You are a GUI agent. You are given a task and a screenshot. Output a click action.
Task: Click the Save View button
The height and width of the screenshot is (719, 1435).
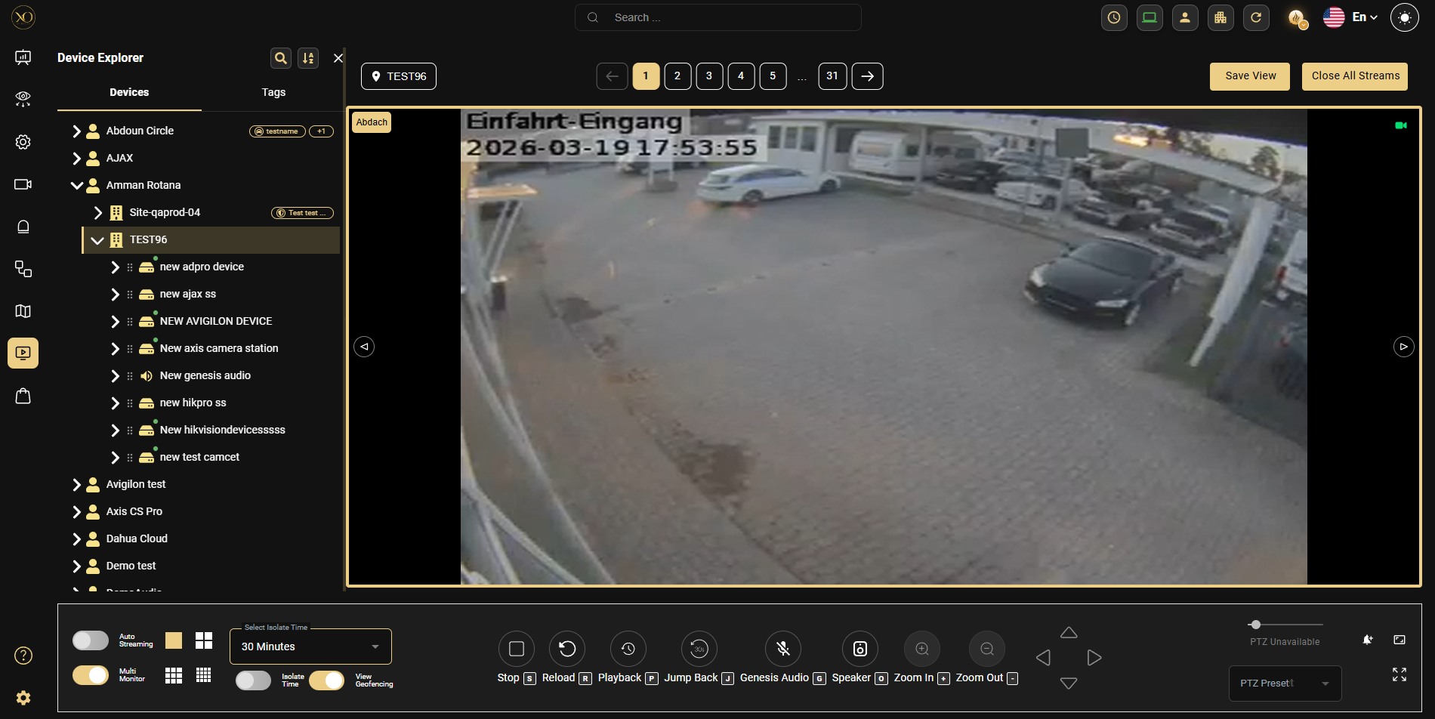click(x=1250, y=76)
